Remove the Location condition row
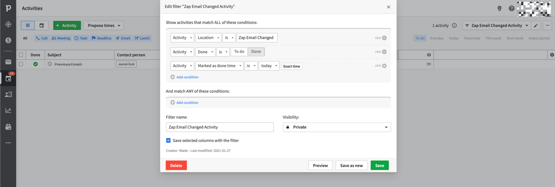 384,38
